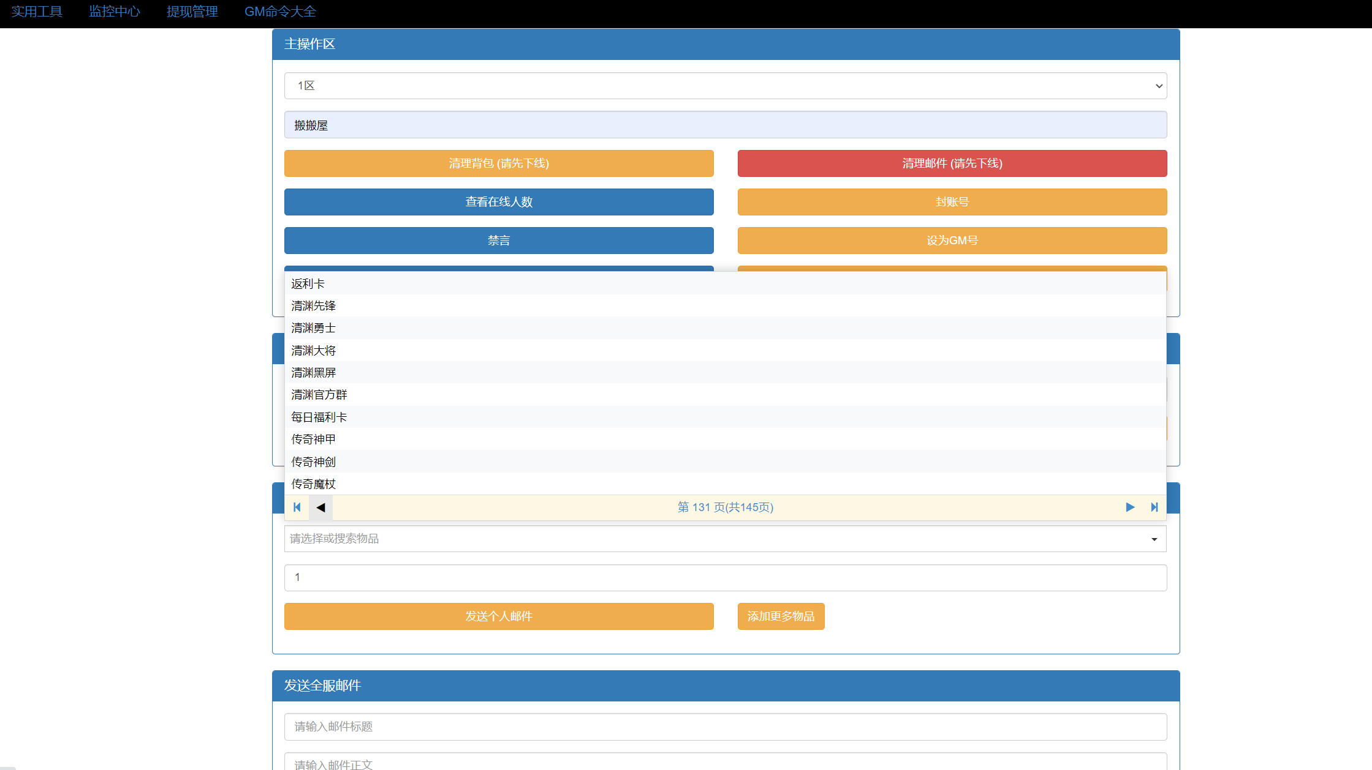Go to previous page of item list
Image resolution: width=1372 pixels, height=770 pixels.
coord(320,507)
